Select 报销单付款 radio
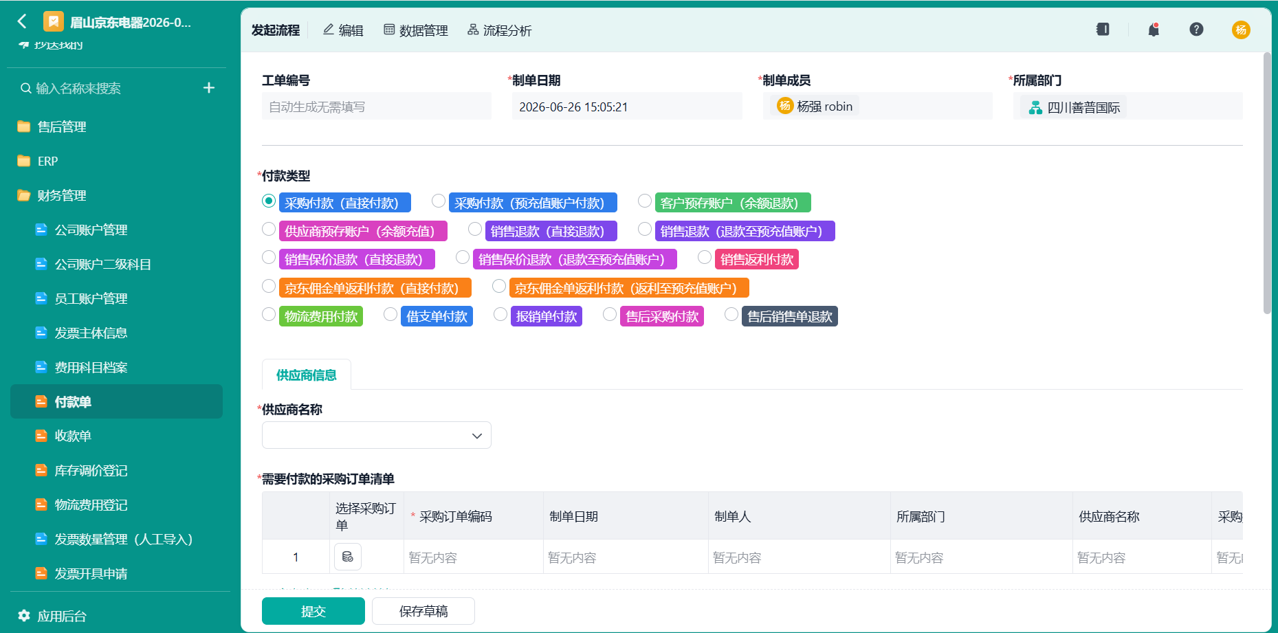The height and width of the screenshot is (633, 1278). pyautogui.click(x=500, y=315)
